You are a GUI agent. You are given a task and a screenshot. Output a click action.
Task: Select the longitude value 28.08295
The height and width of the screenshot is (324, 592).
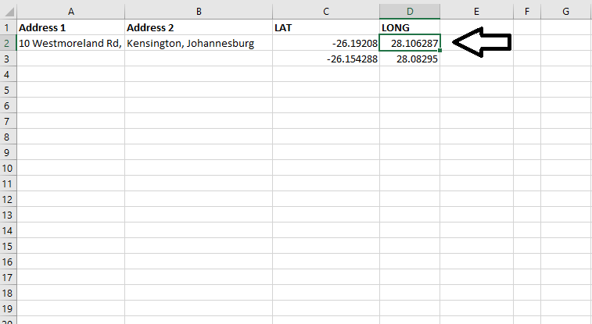tap(410, 59)
